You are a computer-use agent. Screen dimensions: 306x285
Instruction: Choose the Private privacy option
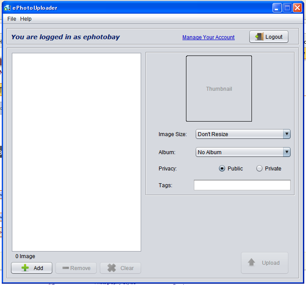click(259, 168)
